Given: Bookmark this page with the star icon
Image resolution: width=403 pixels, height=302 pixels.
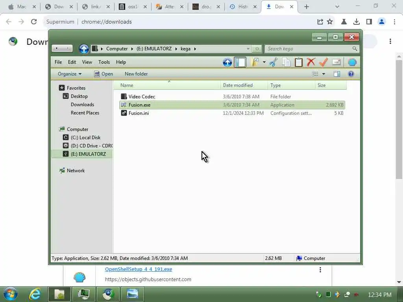Looking at the screenshot, I should tap(330, 22).
